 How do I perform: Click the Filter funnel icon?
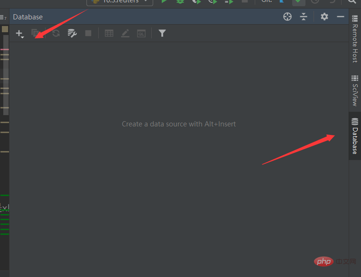point(162,33)
